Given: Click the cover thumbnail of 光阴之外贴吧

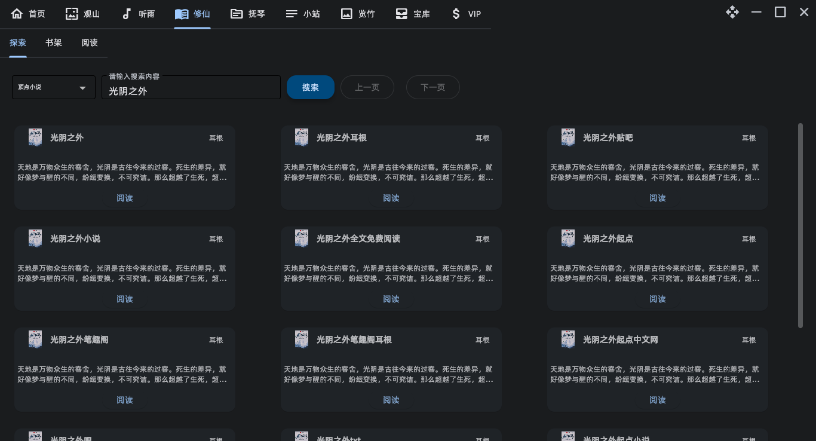Looking at the screenshot, I should coord(568,137).
